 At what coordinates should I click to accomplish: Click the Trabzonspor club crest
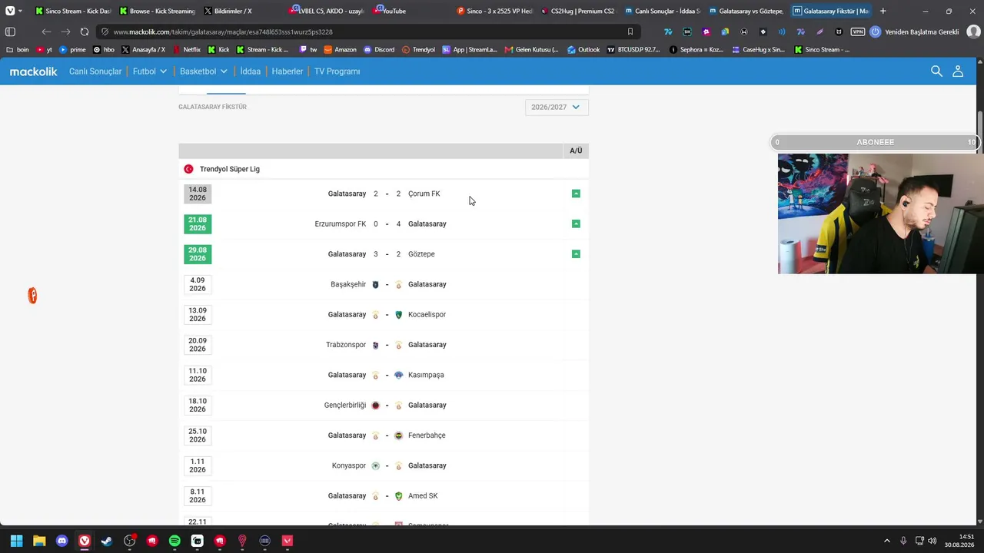(x=375, y=345)
